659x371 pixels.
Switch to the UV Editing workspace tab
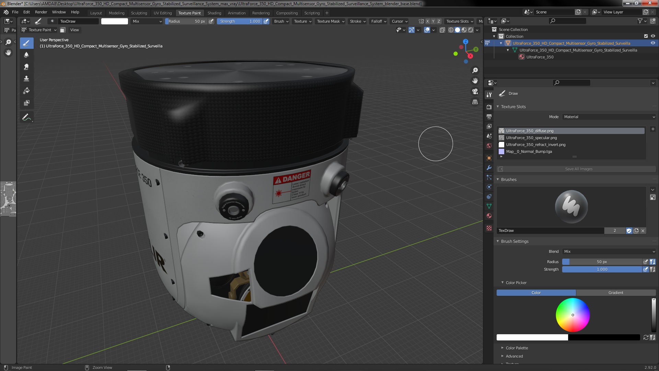click(163, 13)
